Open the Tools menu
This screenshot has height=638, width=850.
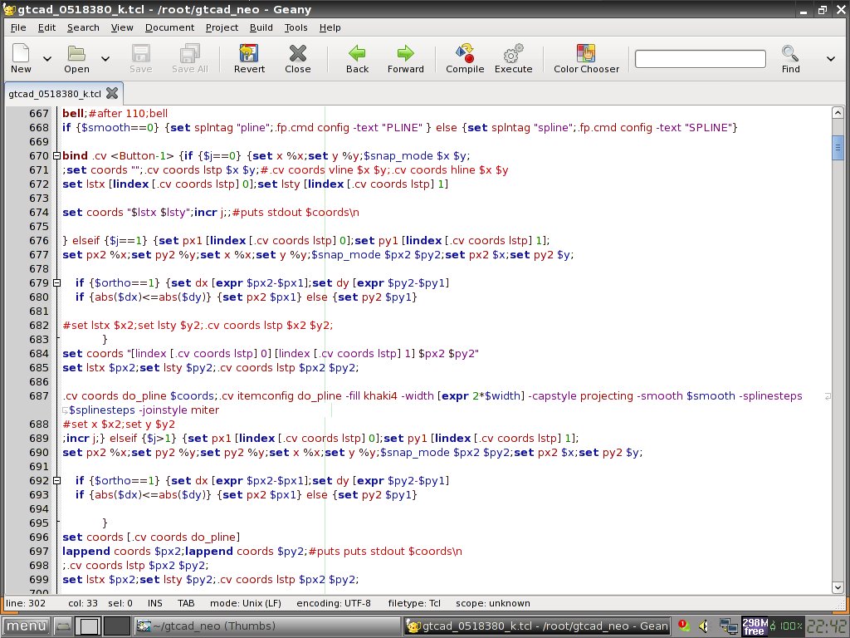coord(296,27)
